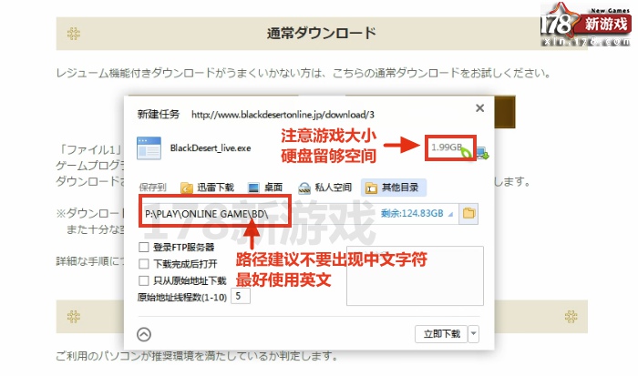Close the 新建任务 download dialog
The image size is (638, 376).
(479, 108)
